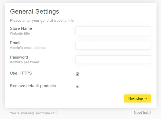Click the "Please enter your general website info" text
161x119 pixels.
(x=42, y=21)
